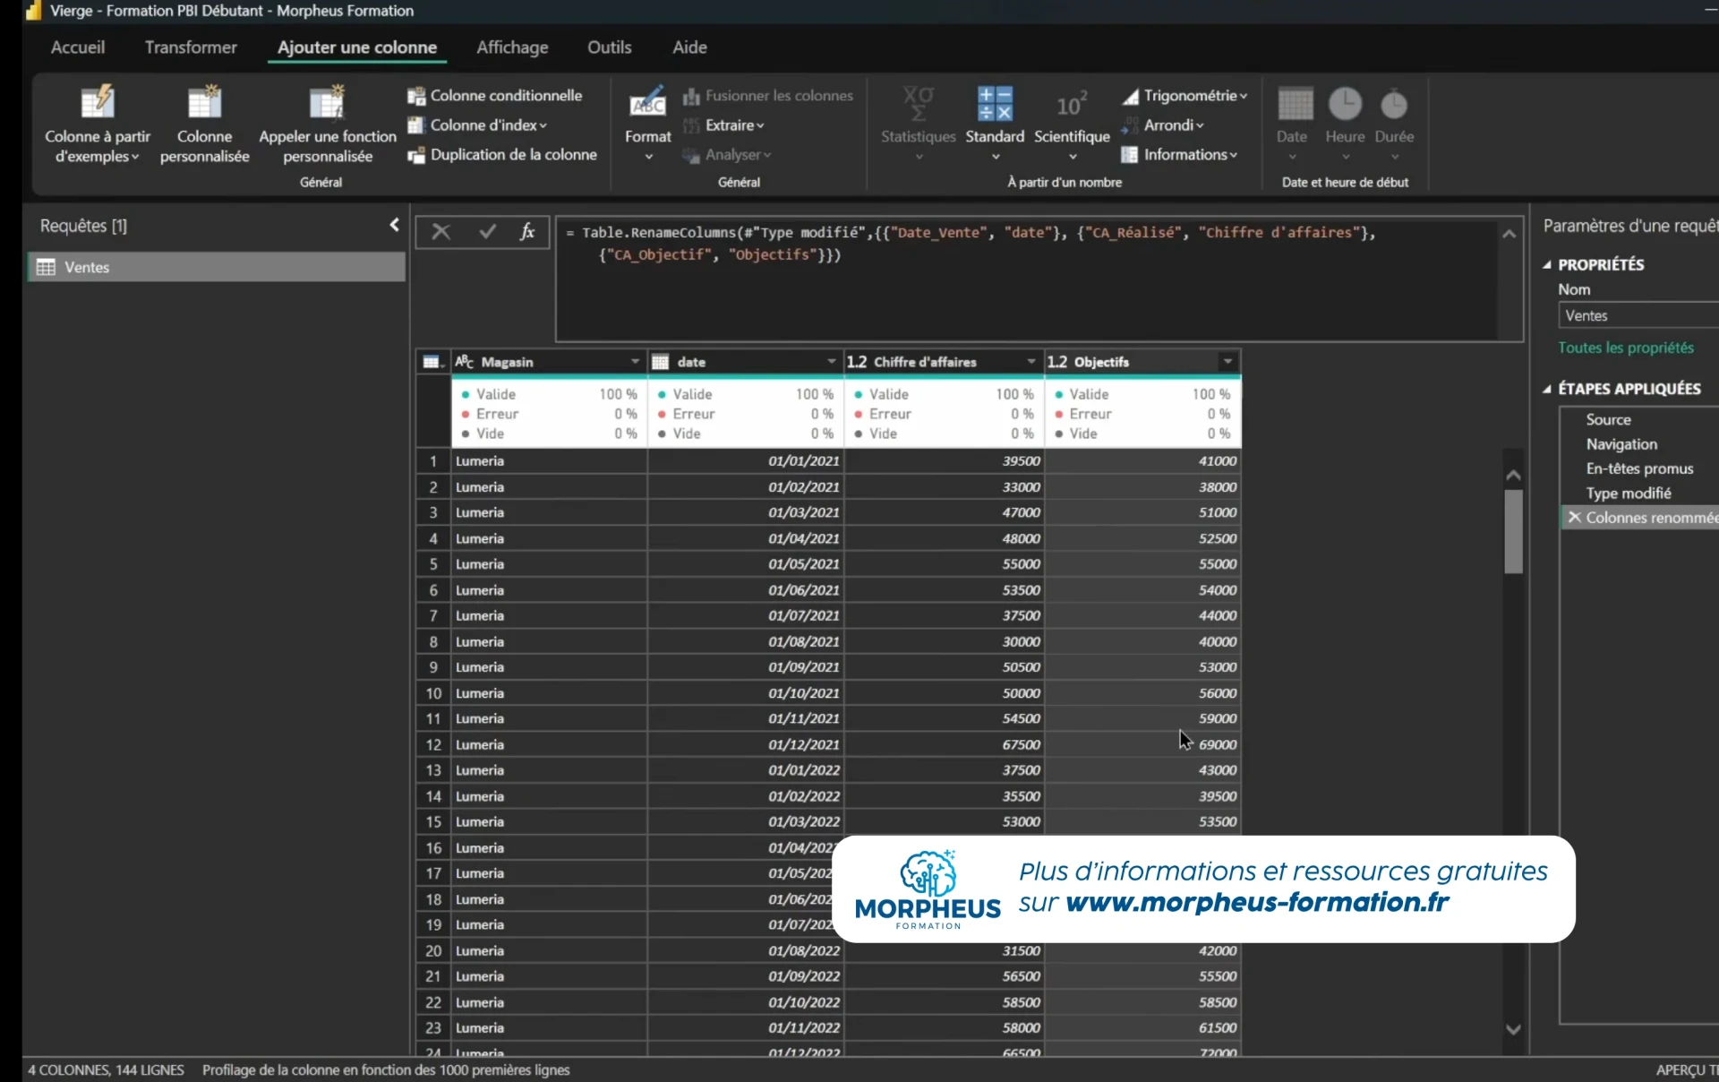
Task: Select Ajouter une colonne tab
Action: [x=357, y=47]
